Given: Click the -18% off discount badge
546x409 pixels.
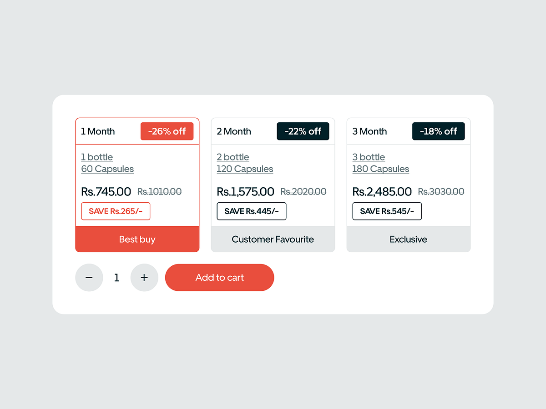Looking at the screenshot, I should 439,131.
